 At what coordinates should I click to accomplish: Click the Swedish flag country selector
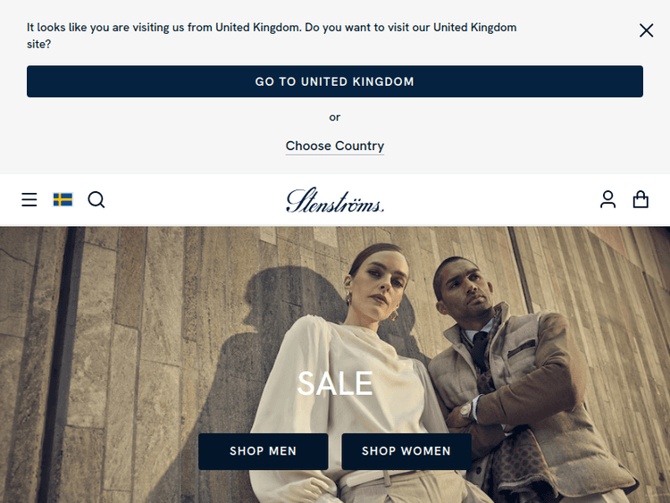(x=63, y=199)
